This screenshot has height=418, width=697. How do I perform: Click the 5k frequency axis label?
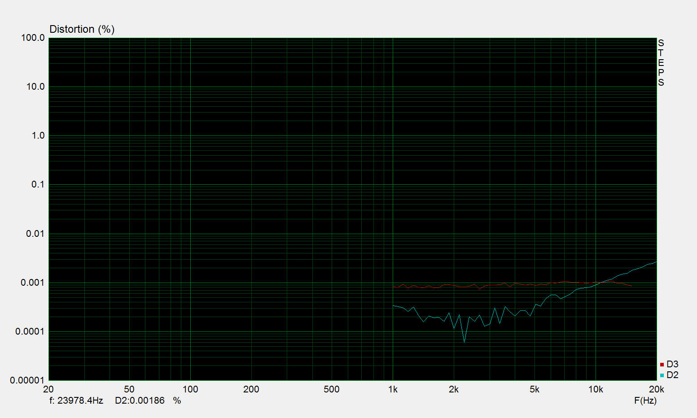[535, 389]
